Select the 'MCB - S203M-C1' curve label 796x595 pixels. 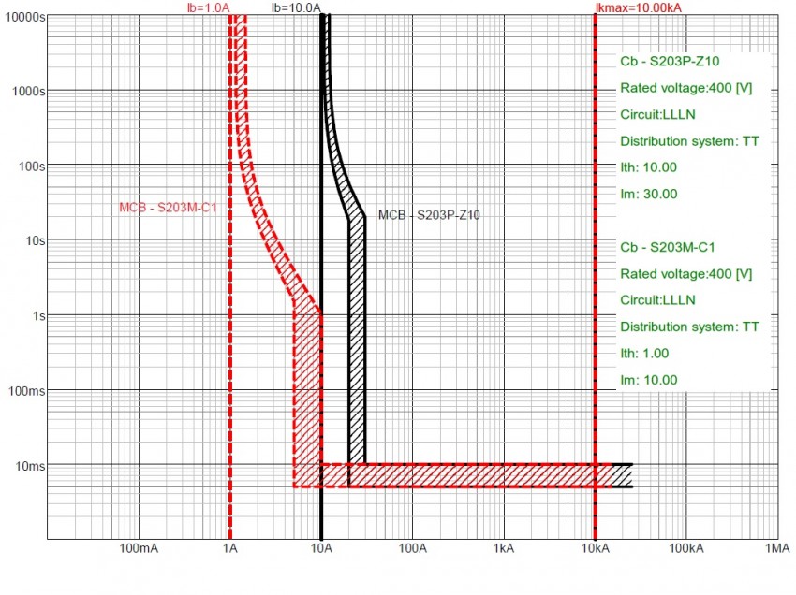[x=168, y=208]
